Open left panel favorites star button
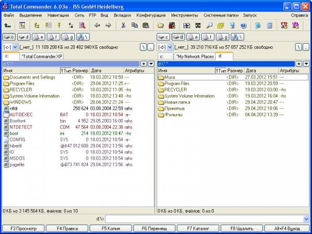This screenshot has height=234, width=312. pos(144,63)
